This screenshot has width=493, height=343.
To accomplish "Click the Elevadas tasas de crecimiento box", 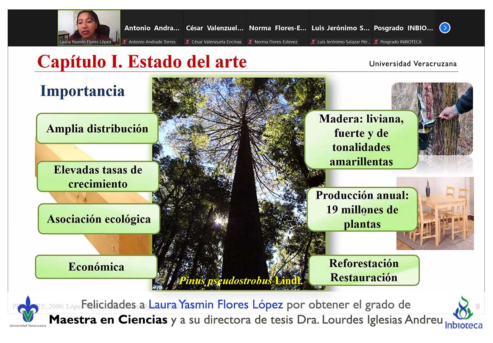I will 98,176.
